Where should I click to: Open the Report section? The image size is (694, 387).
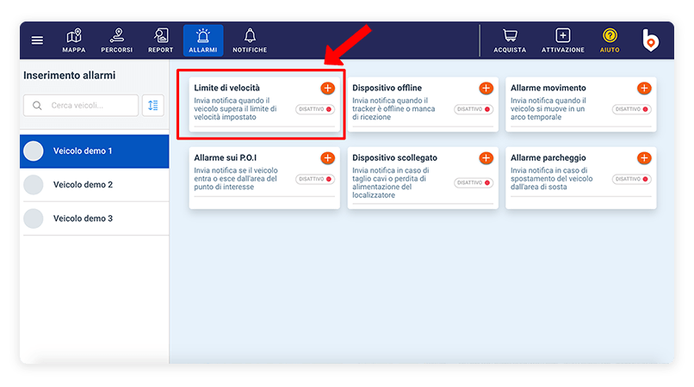160,40
